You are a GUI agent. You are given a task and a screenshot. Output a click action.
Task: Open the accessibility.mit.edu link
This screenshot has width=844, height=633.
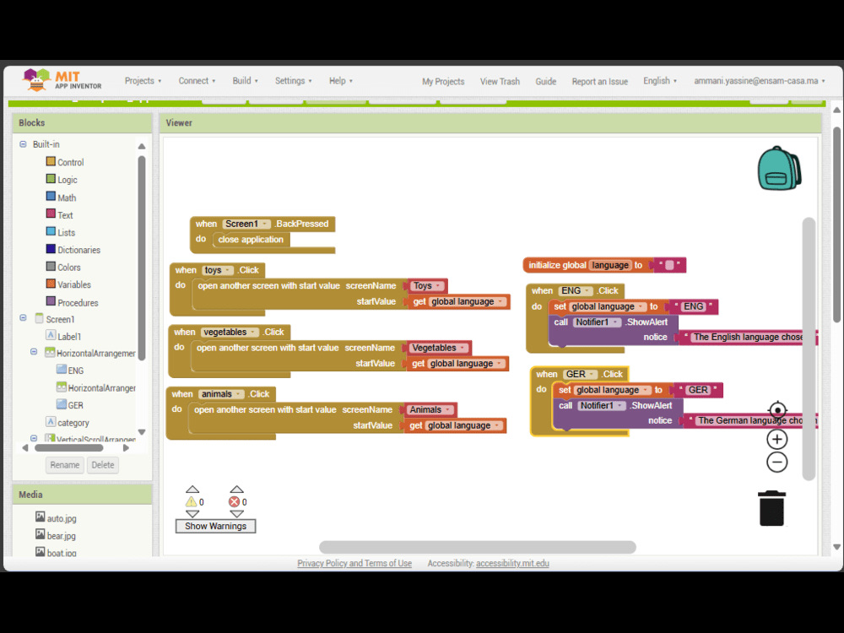(512, 563)
